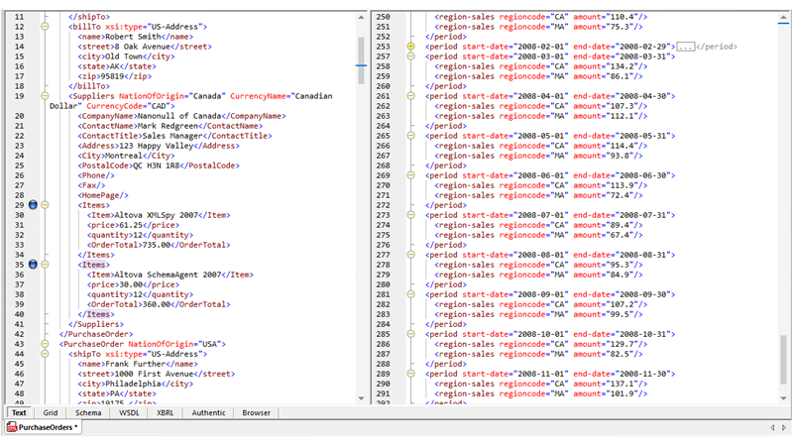Click the blue bookmark on line 29
793x445 pixels.
(x=32, y=205)
